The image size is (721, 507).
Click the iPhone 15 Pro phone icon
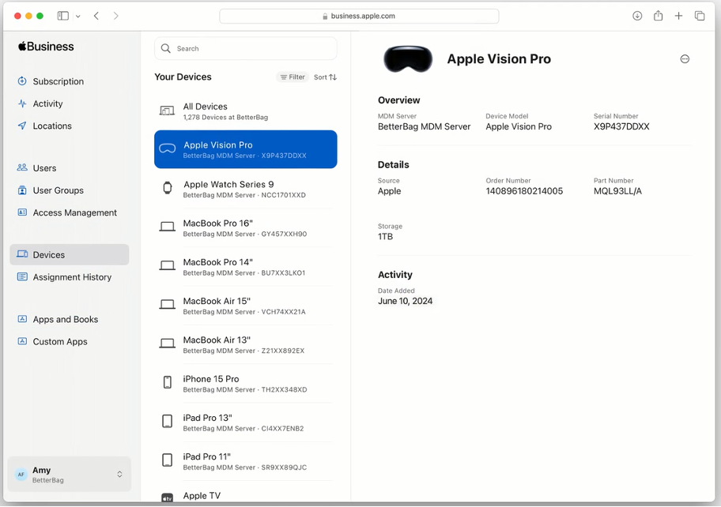[x=168, y=382]
